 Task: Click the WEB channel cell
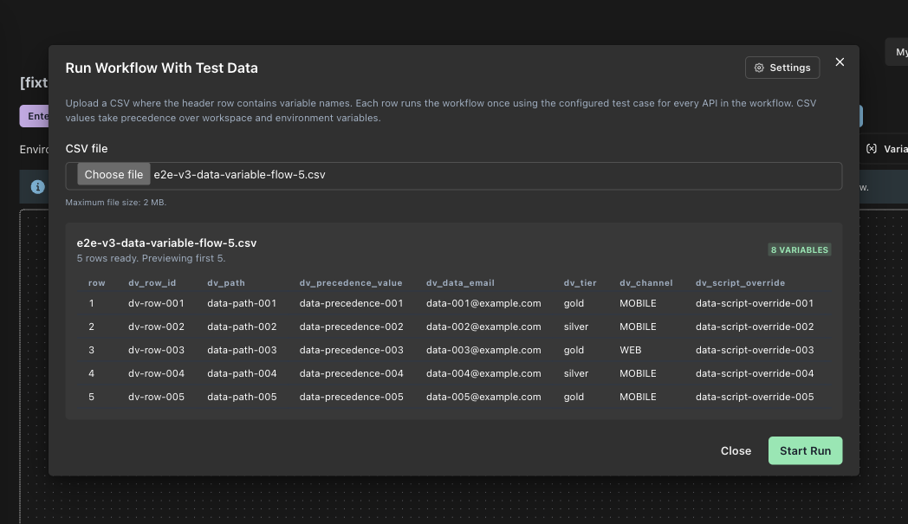630,350
